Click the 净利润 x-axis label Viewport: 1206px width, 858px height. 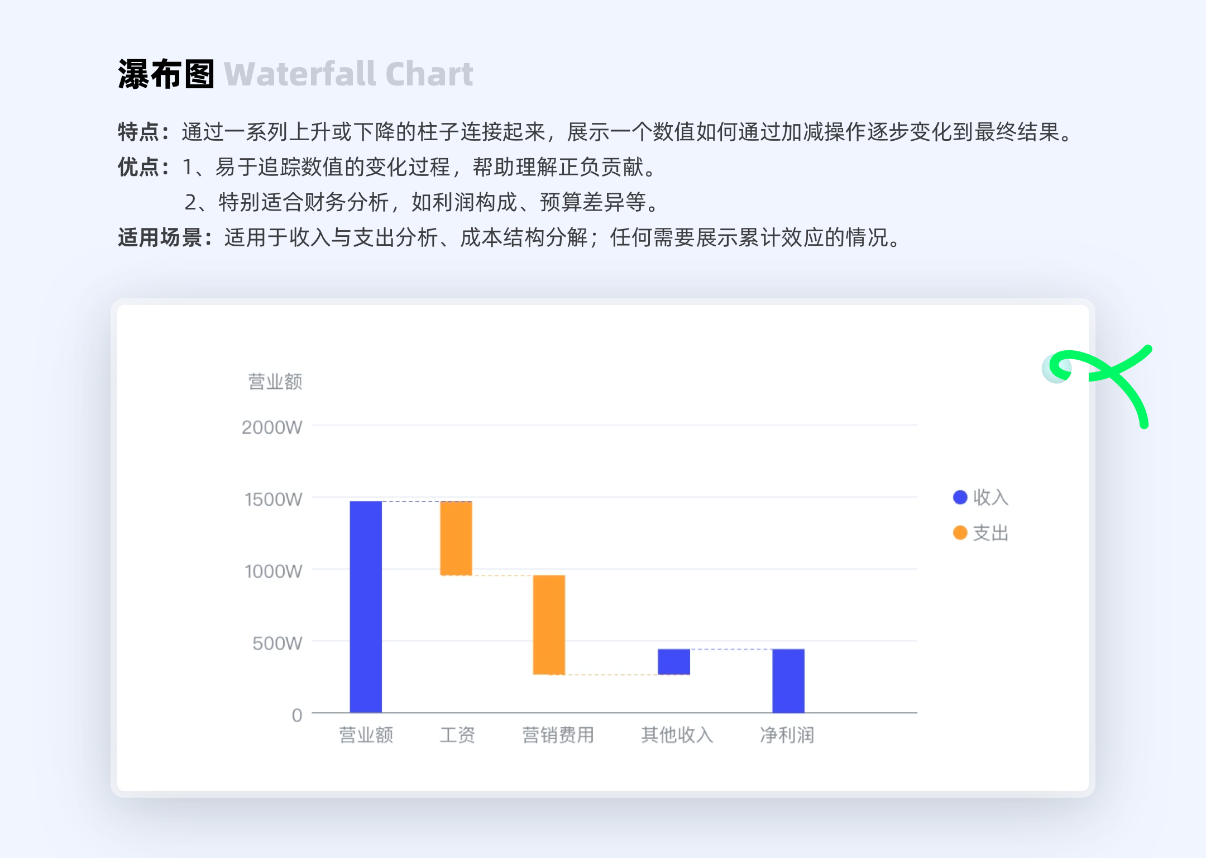[787, 735]
